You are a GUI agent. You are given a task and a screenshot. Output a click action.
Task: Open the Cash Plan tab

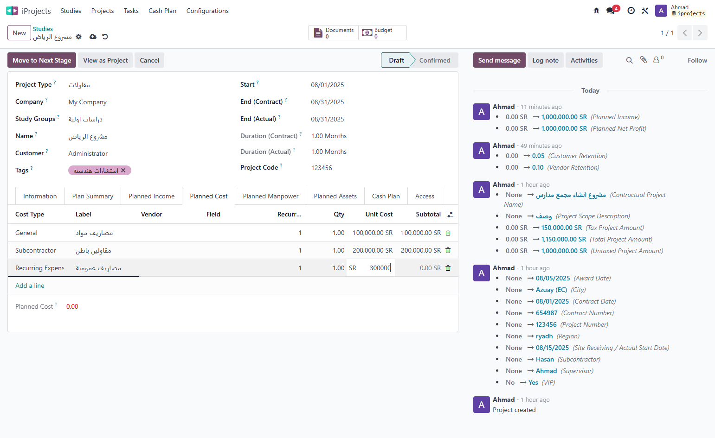pyautogui.click(x=386, y=196)
